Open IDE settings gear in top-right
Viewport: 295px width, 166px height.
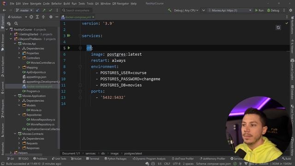point(291,10)
